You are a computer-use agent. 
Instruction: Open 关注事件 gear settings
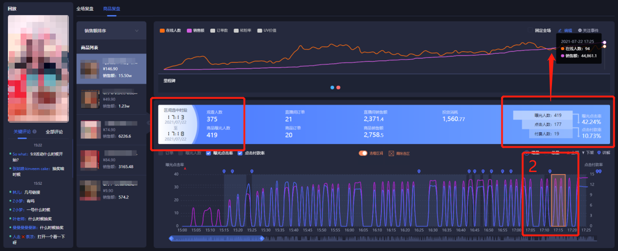(x=580, y=30)
